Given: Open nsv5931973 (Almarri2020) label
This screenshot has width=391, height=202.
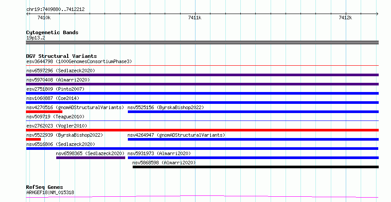Looking at the screenshot, I should coord(159,153).
